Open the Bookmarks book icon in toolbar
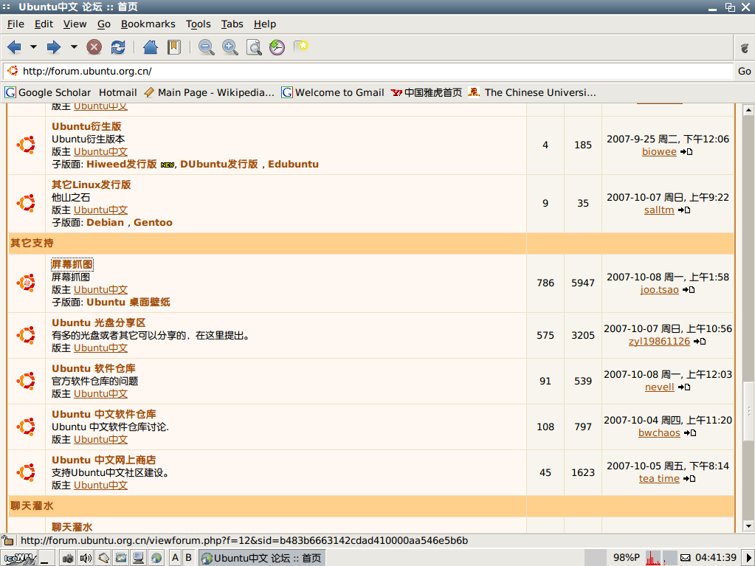The width and height of the screenshot is (755, 566). coord(174,47)
